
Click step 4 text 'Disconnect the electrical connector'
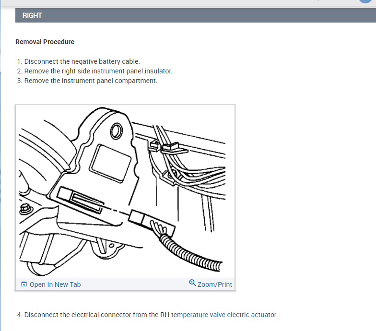78,315
